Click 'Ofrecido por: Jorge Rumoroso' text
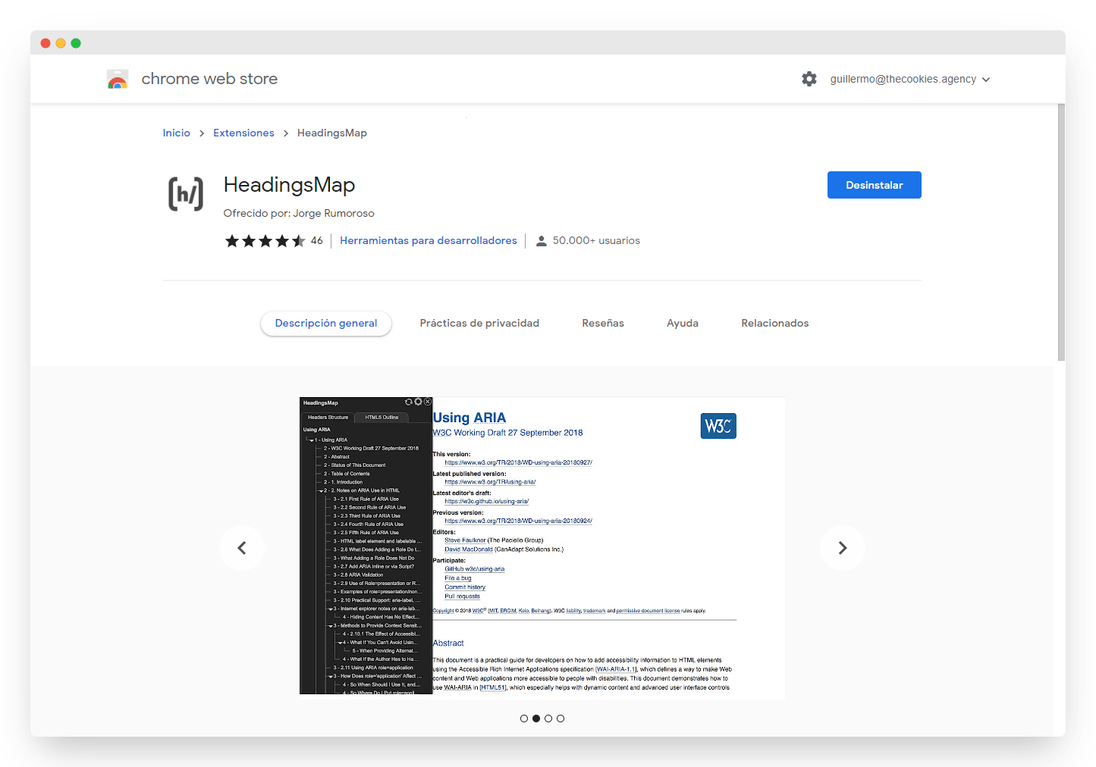Screen dimensions: 1096x767 (x=299, y=213)
